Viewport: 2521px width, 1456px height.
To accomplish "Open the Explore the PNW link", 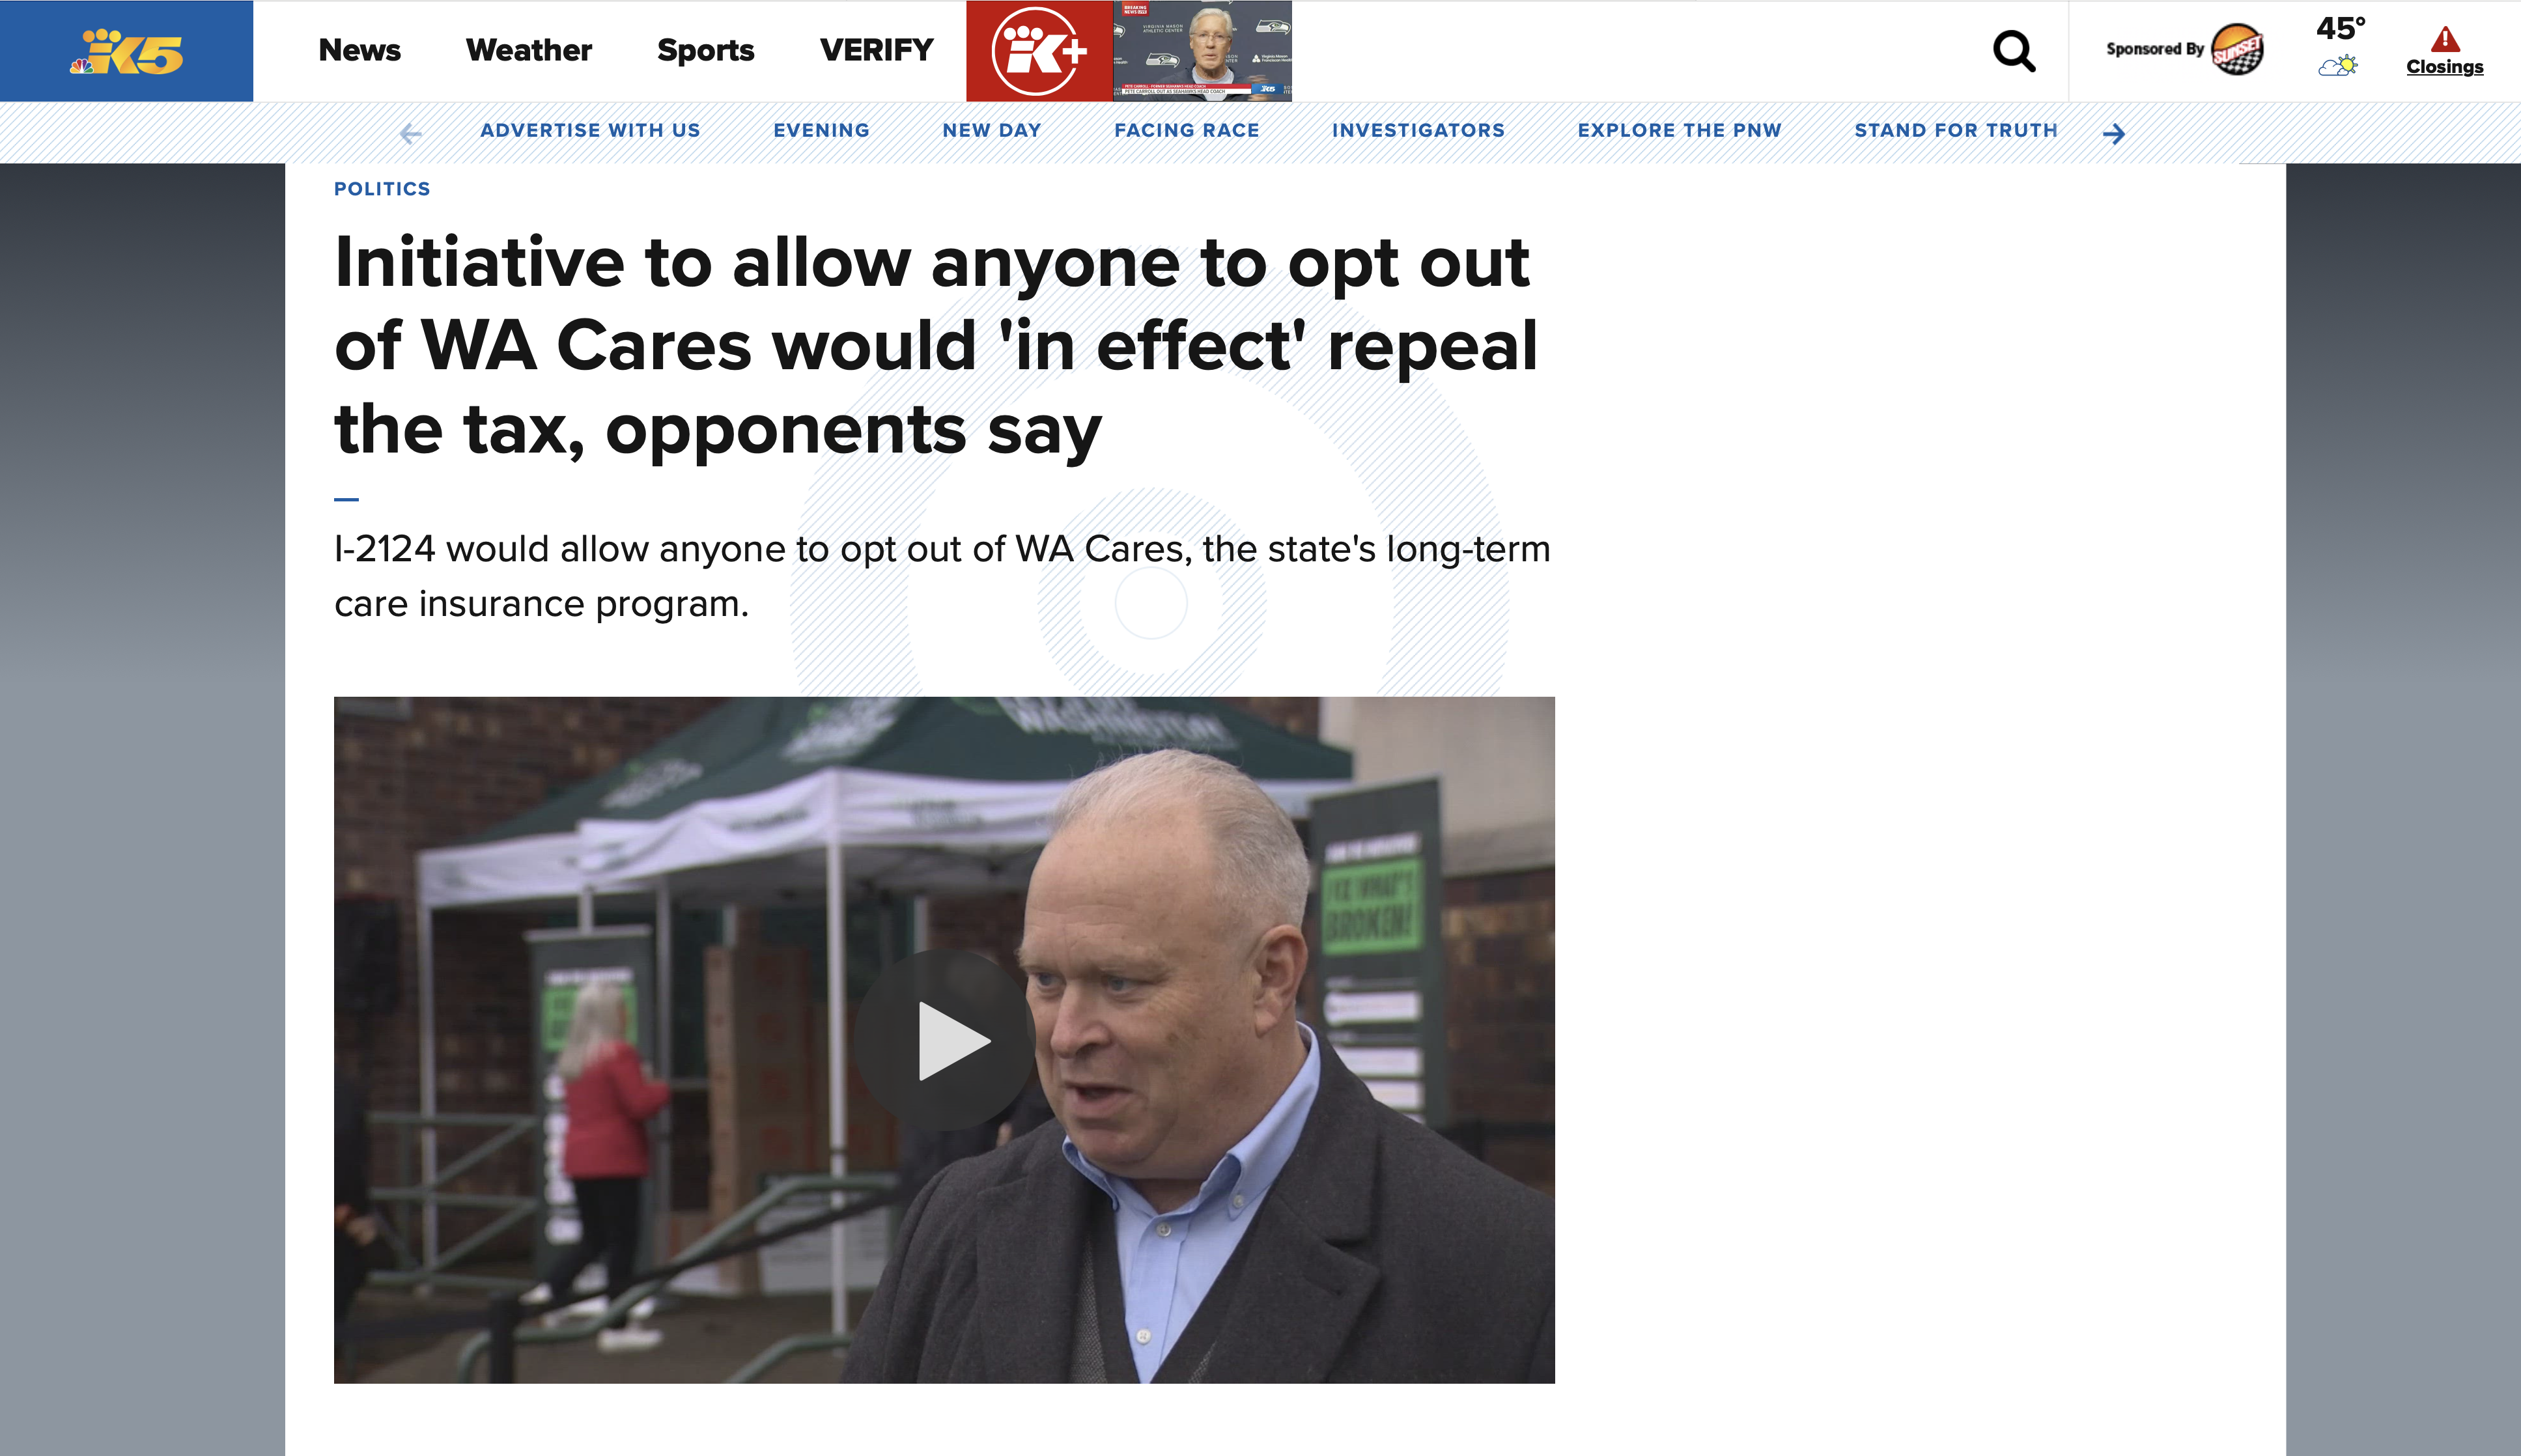I will tap(1680, 130).
